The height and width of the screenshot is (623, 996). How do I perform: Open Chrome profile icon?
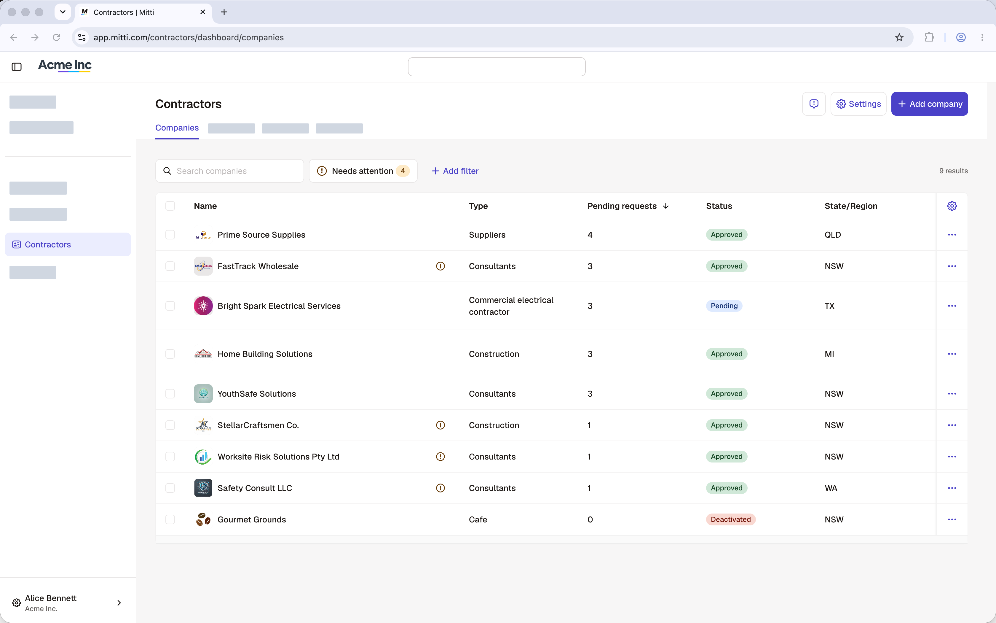[x=961, y=37]
